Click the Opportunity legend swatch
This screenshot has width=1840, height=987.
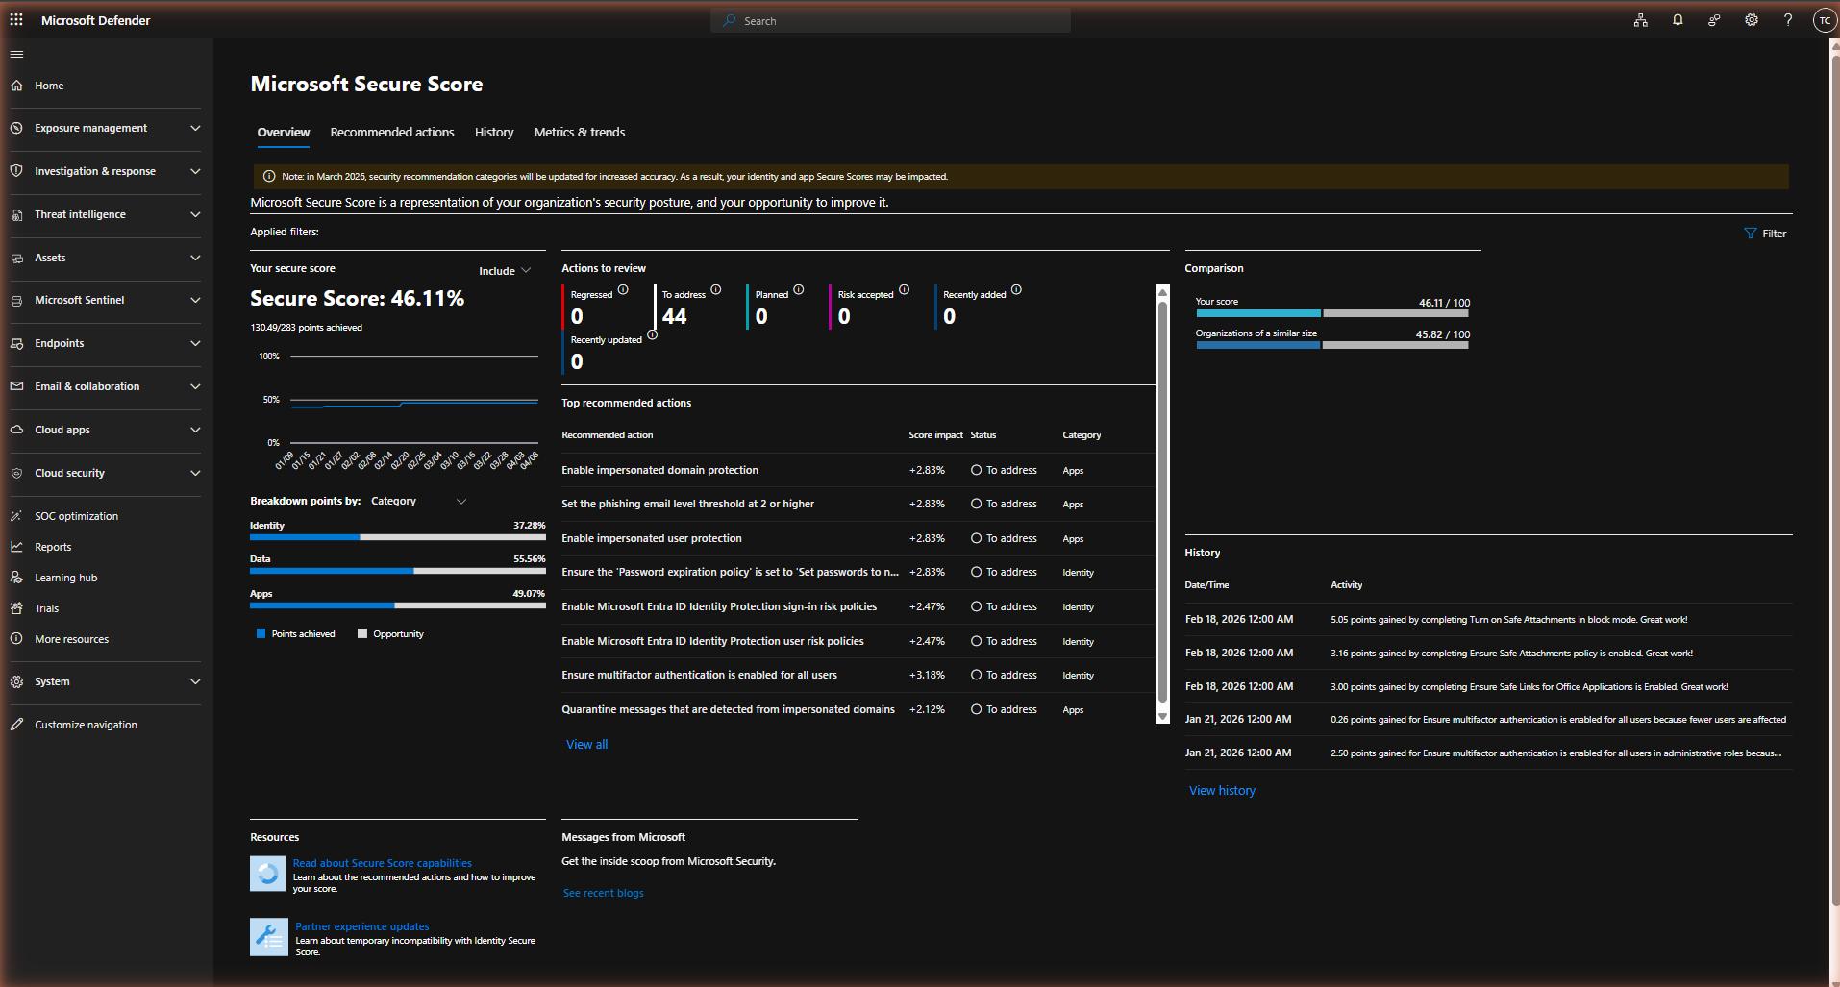pos(362,633)
